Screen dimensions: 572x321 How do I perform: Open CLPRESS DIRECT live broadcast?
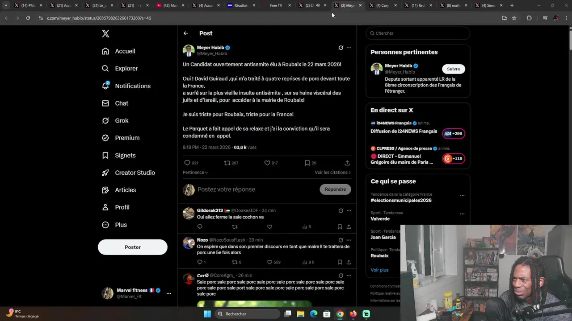[418, 156]
